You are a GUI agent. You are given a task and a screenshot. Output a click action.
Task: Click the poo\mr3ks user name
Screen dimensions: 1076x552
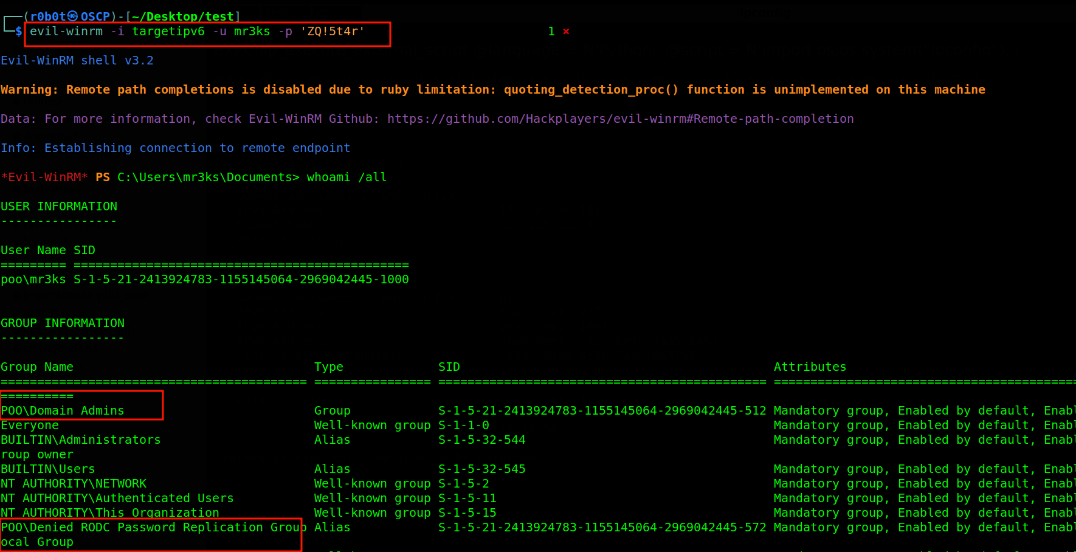33,280
